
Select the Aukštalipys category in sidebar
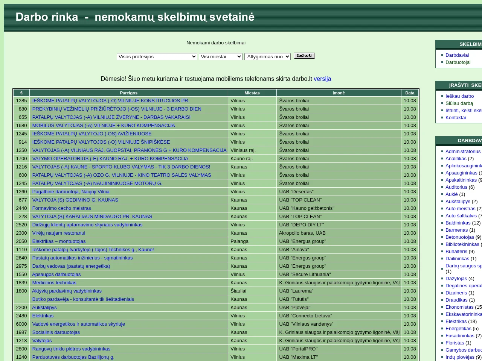coord(458,202)
